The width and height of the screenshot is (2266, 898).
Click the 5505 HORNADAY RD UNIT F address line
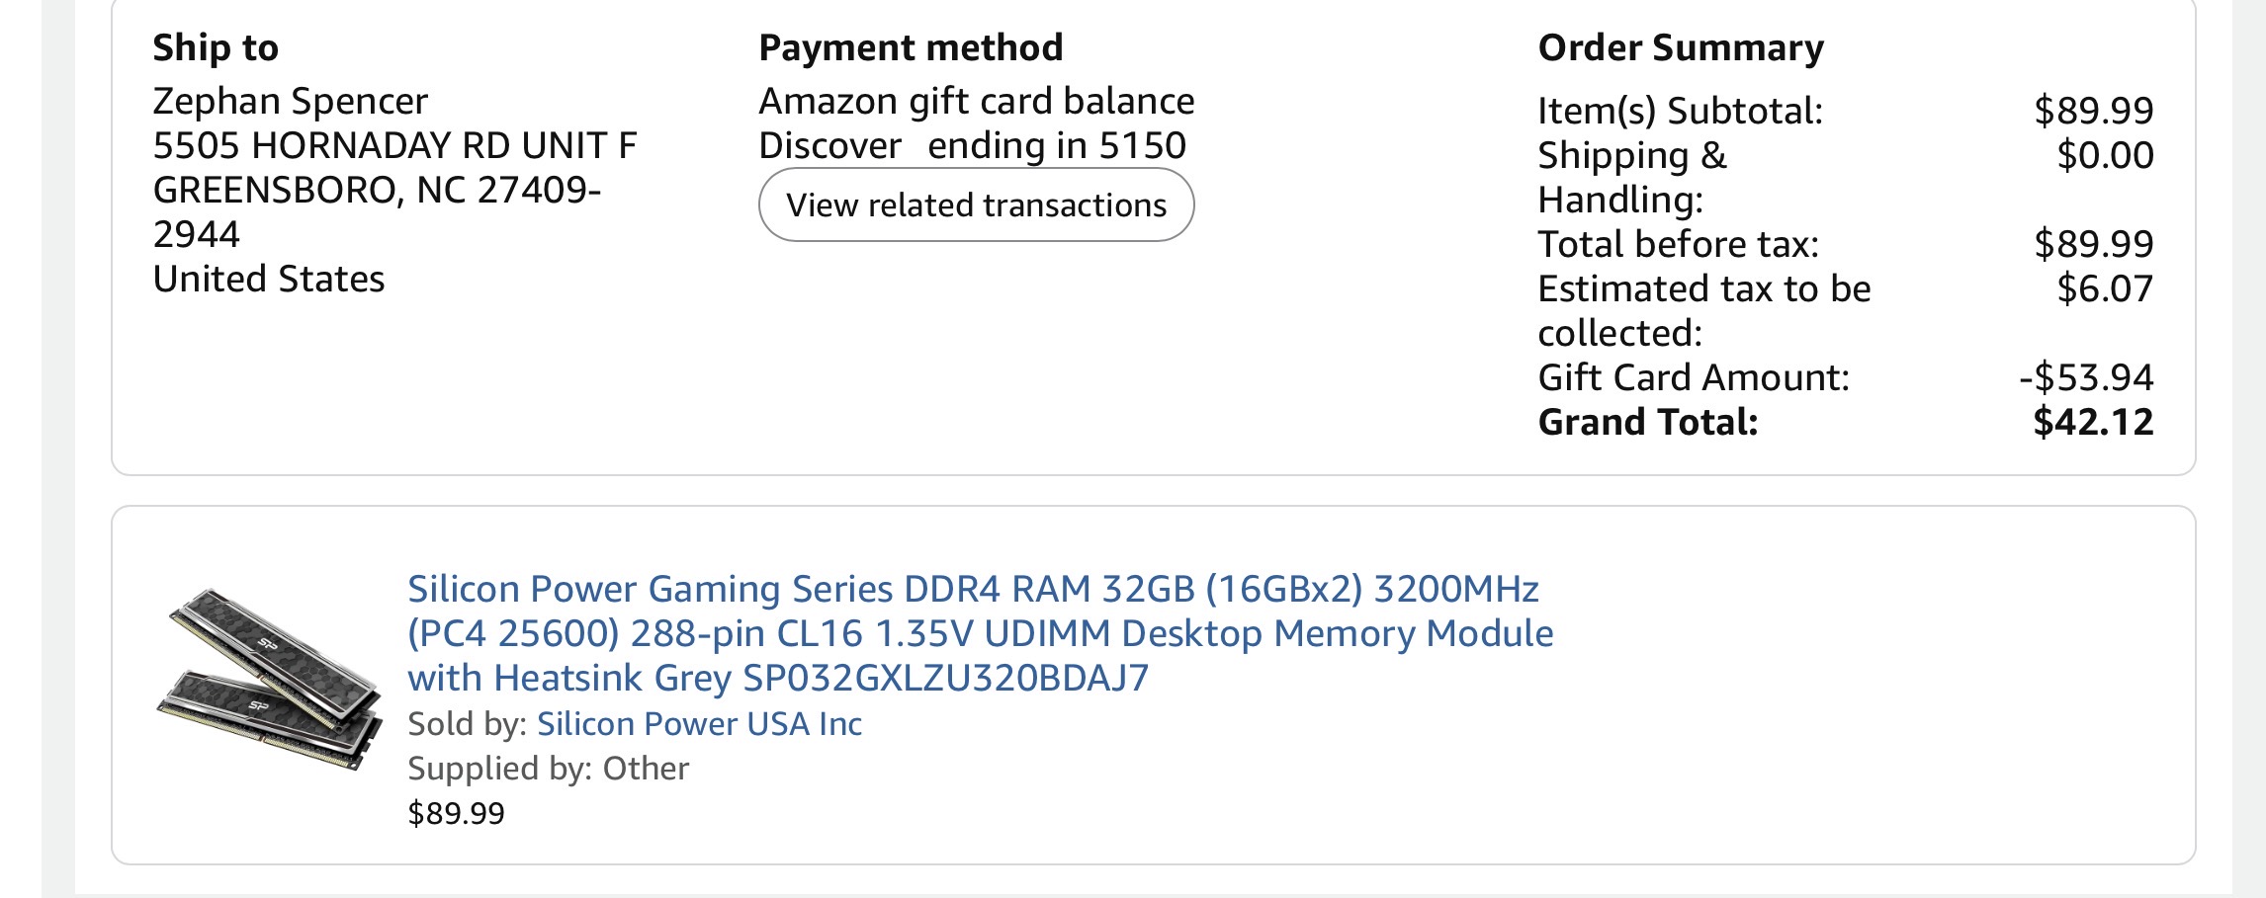[x=394, y=146]
